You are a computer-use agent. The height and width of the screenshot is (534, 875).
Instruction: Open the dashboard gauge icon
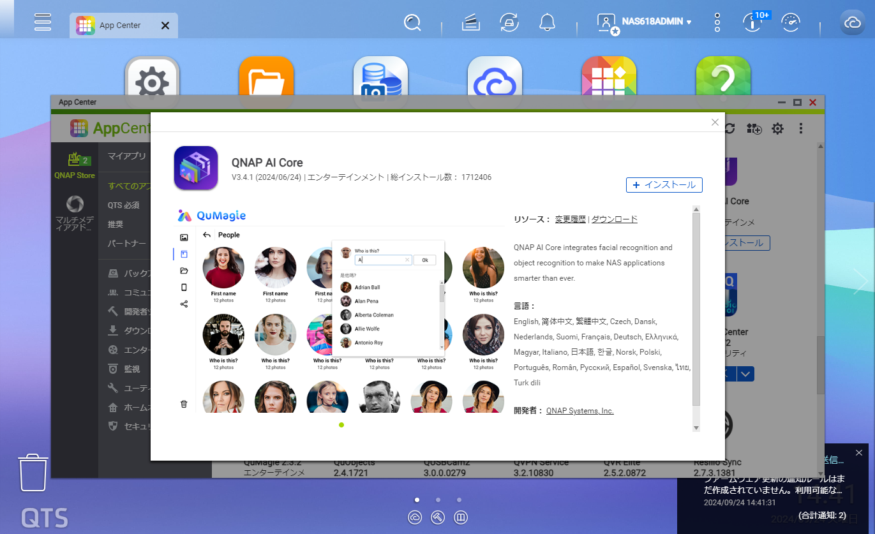pos(791,23)
